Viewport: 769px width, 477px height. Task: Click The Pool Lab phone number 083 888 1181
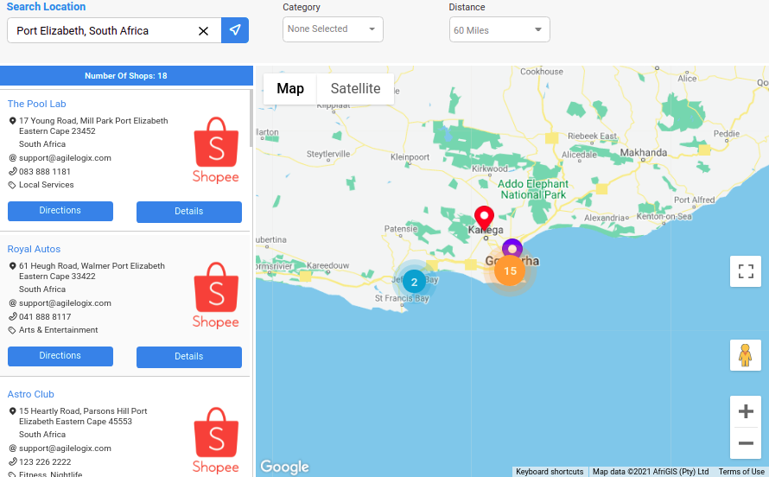click(45, 172)
